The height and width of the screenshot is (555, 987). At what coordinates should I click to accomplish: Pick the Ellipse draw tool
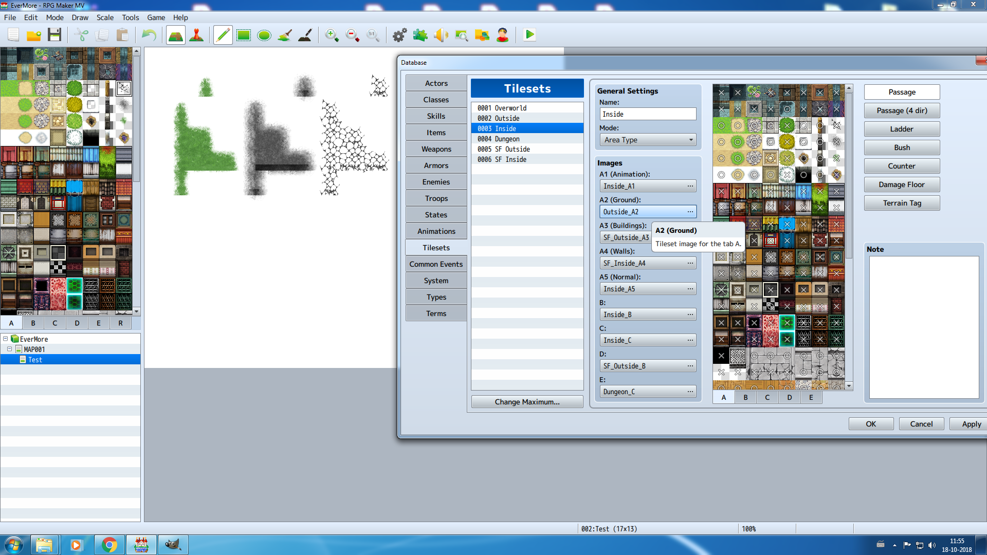click(x=264, y=35)
